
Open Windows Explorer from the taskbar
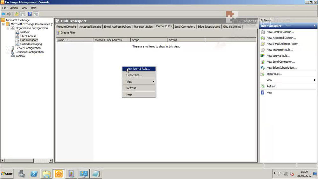click(x=46, y=174)
